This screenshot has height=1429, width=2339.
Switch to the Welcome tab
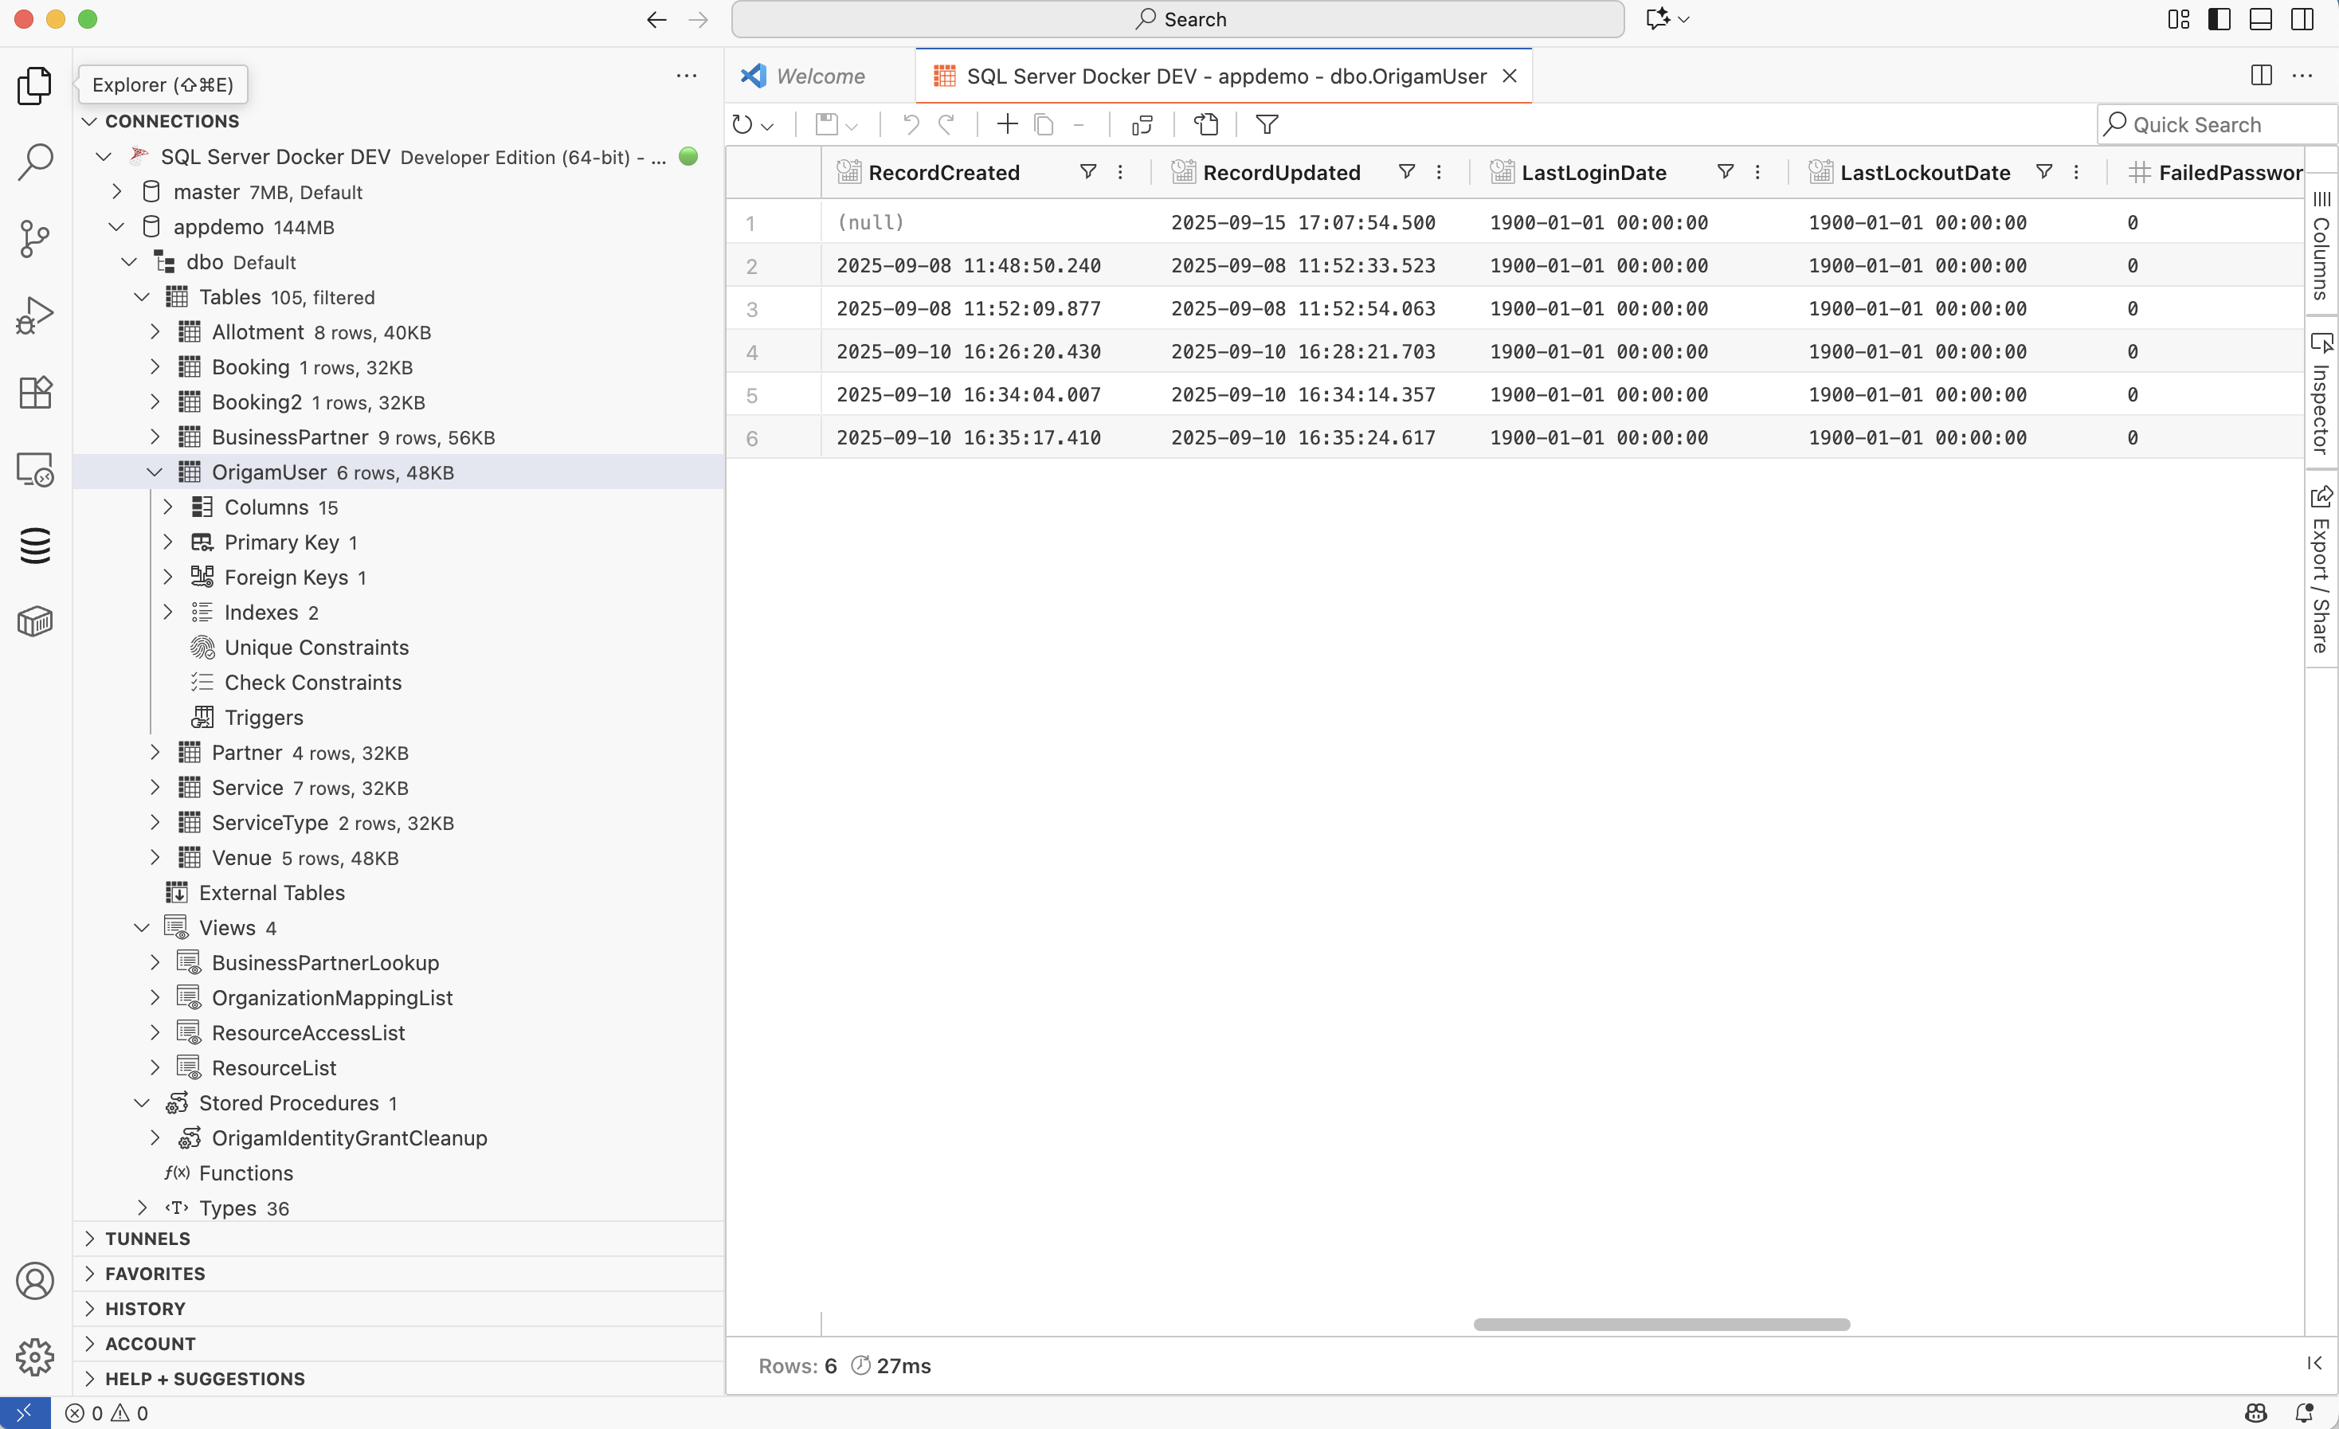tap(819, 76)
